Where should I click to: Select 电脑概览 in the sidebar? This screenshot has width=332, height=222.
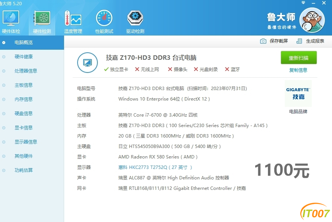(x=32, y=43)
